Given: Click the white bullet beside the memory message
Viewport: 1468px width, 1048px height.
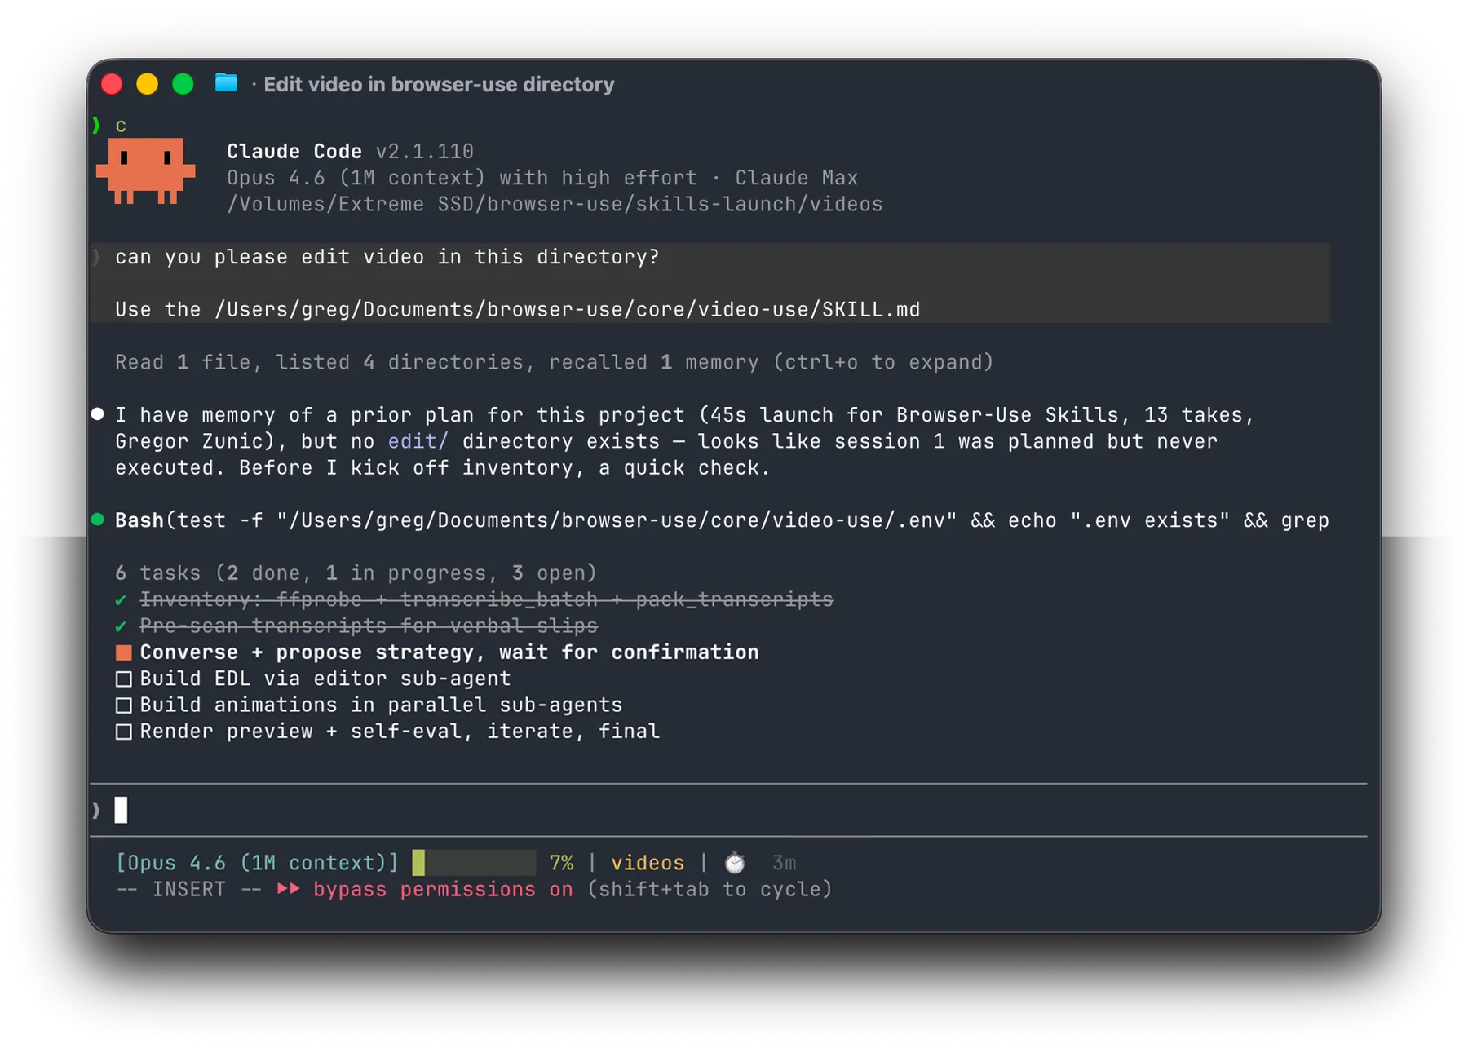Looking at the screenshot, I should [98, 414].
